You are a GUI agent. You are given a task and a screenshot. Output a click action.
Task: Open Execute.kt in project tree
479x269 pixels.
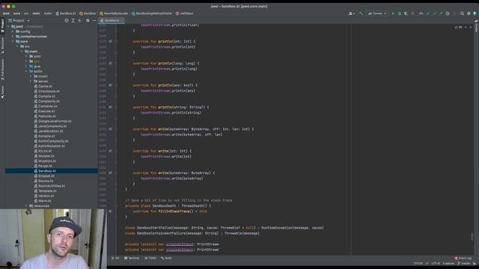pyautogui.click(x=44, y=111)
